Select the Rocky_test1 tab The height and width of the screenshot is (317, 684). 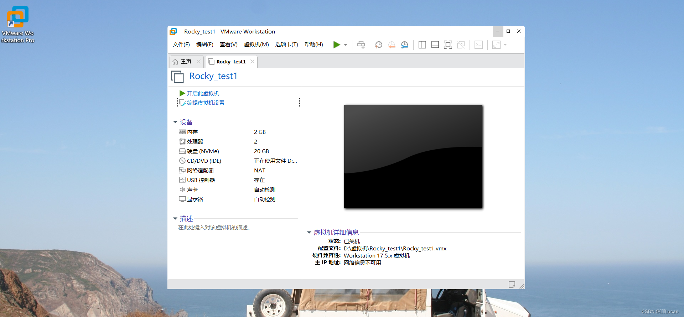(x=231, y=62)
